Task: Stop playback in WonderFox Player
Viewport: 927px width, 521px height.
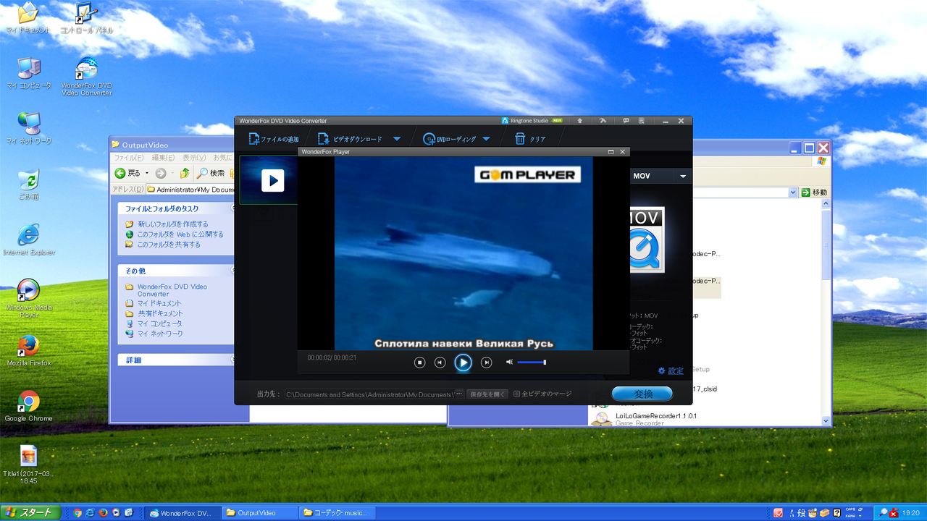Action: [x=419, y=363]
